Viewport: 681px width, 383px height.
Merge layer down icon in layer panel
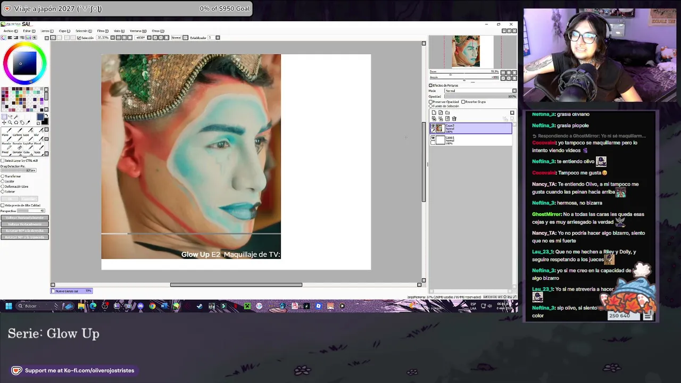pyautogui.click(x=441, y=119)
